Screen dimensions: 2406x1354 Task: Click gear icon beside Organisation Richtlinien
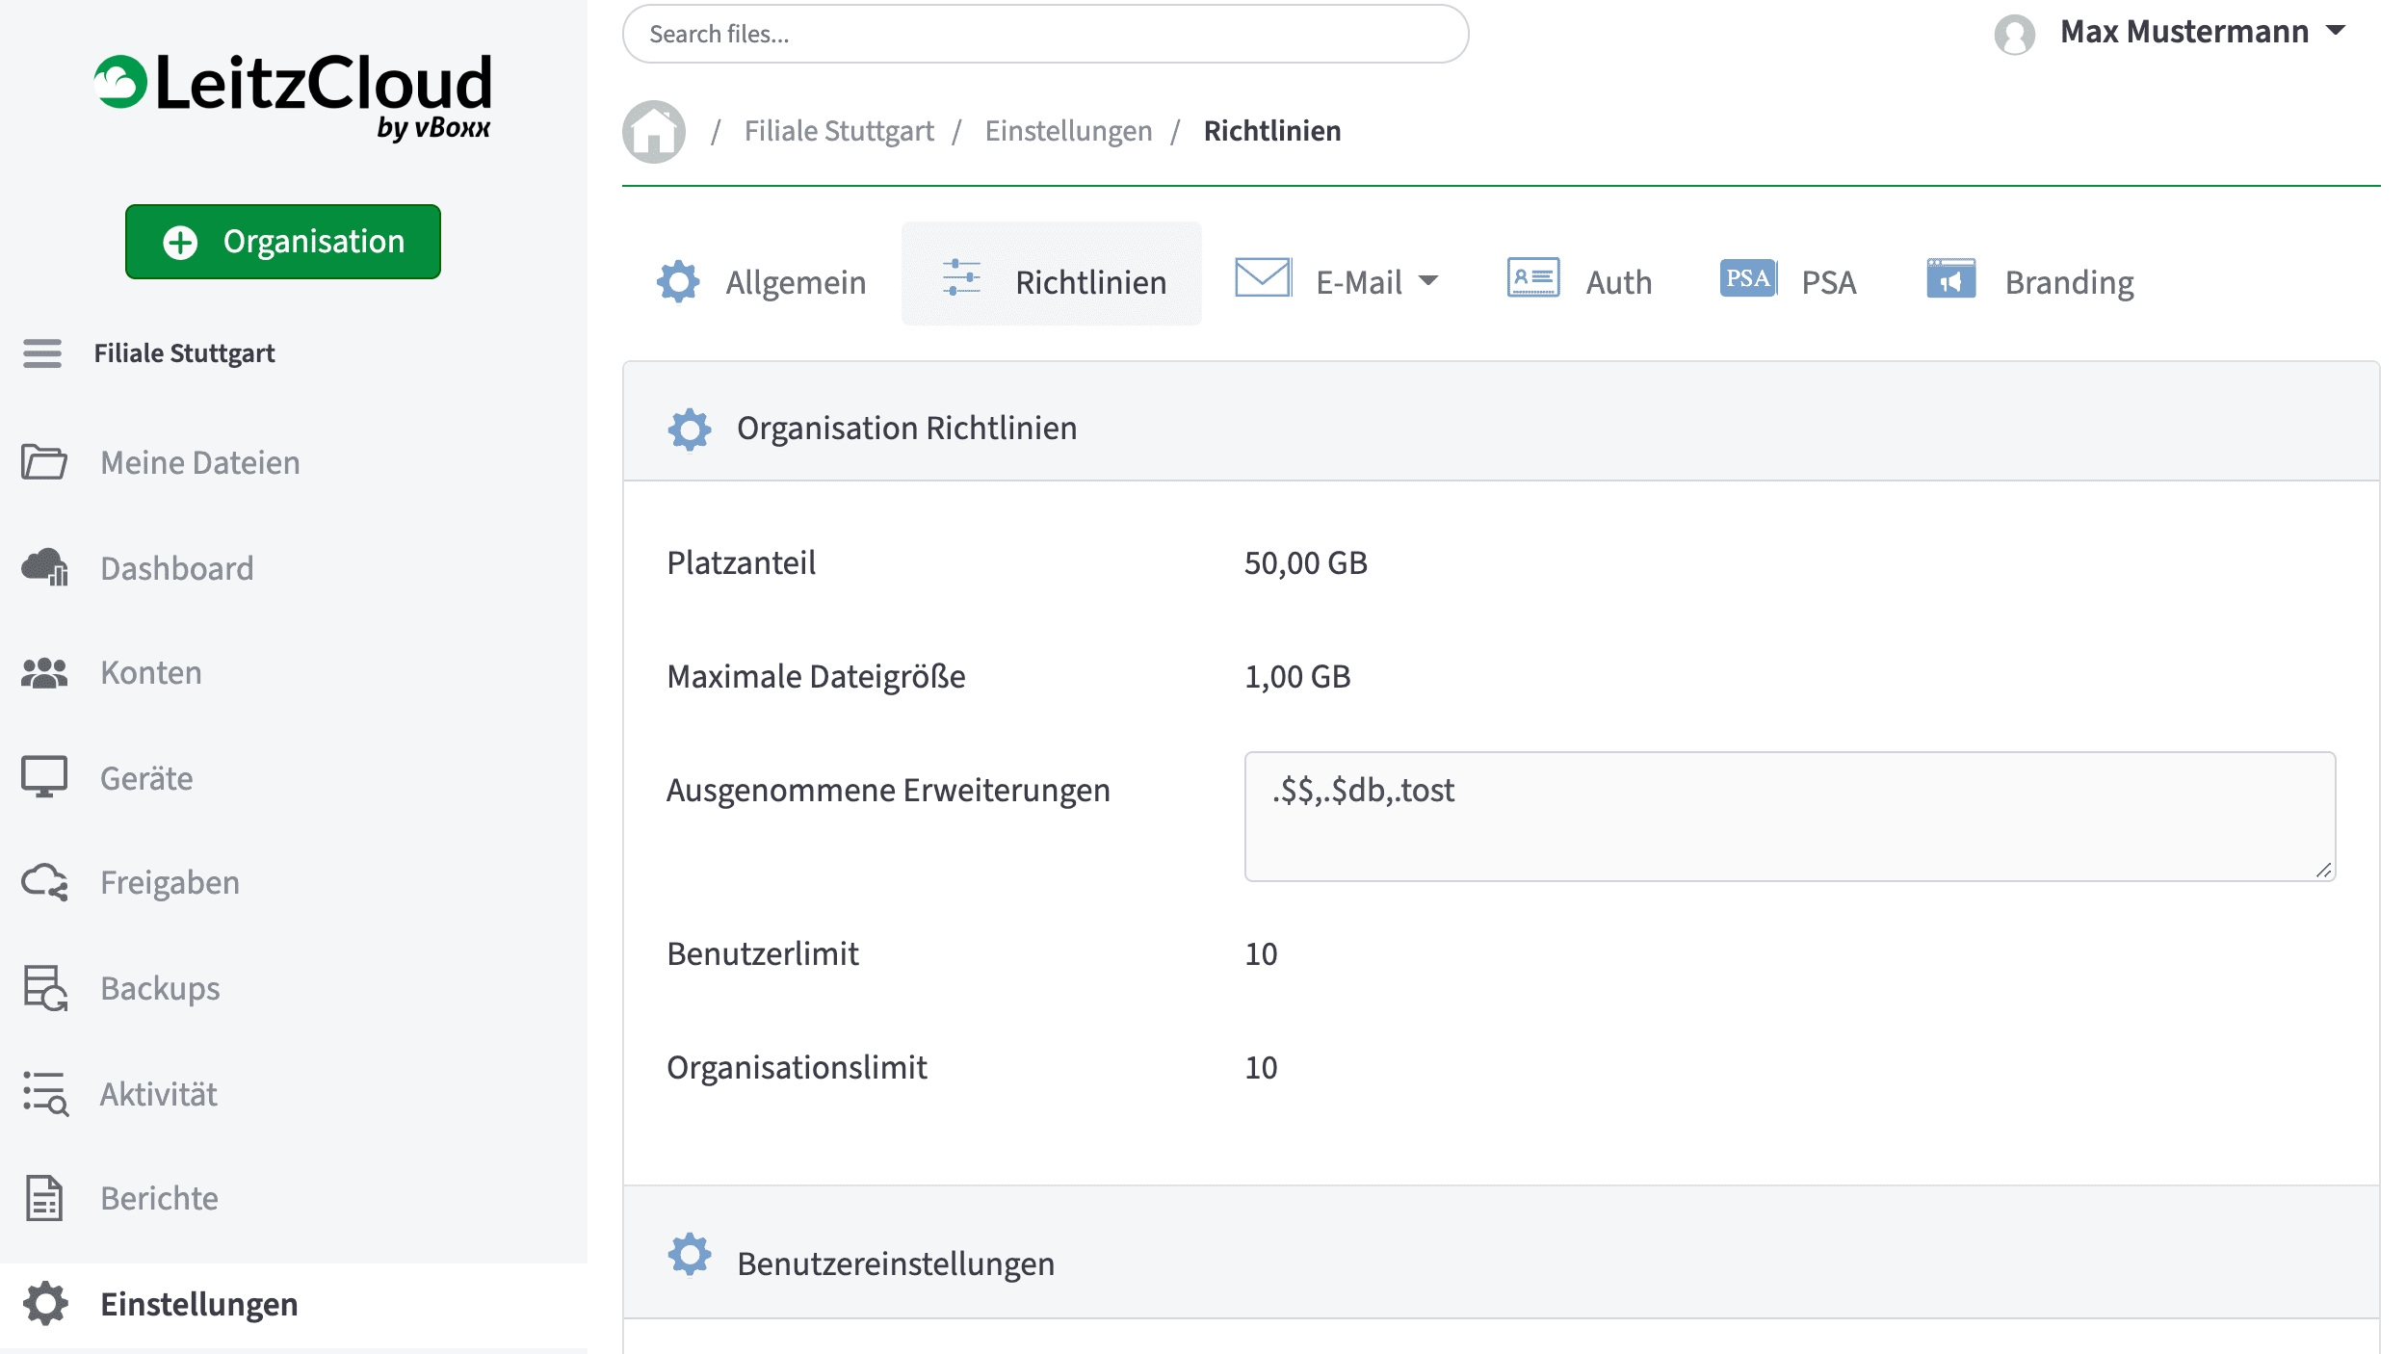[x=690, y=430]
